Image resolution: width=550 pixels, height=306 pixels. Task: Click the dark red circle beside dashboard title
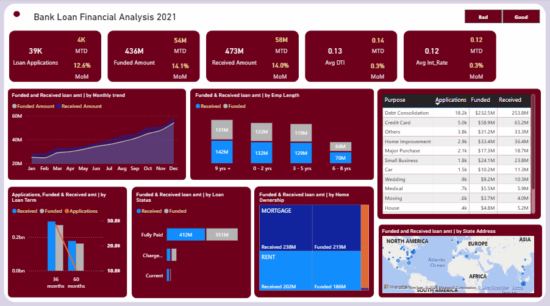pos(17,14)
